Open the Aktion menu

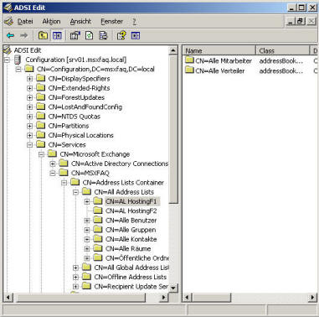pyautogui.click(x=51, y=21)
